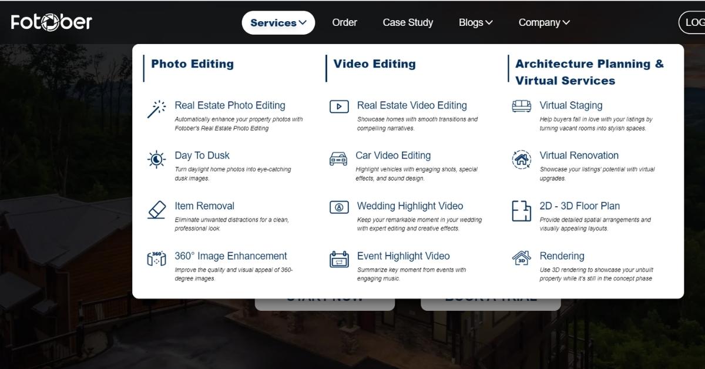This screenshot has height=369, width=705.
Task: Open Car Video Editing link
Action: coord(393,155)
